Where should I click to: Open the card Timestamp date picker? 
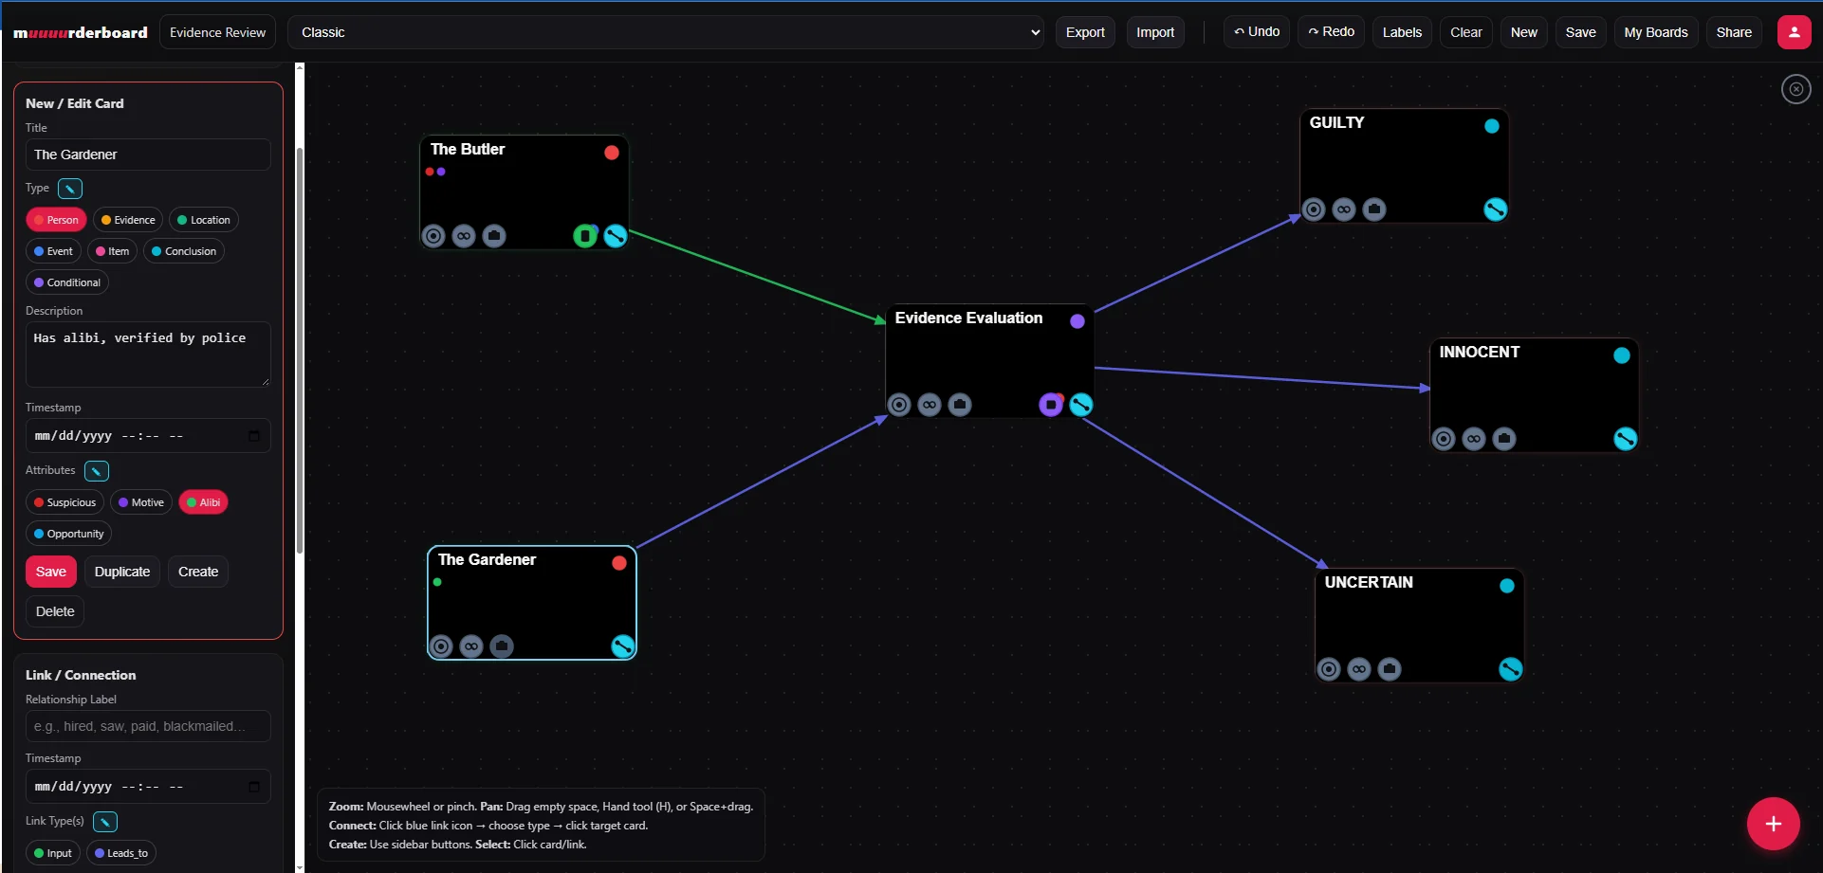pos(253,436)
